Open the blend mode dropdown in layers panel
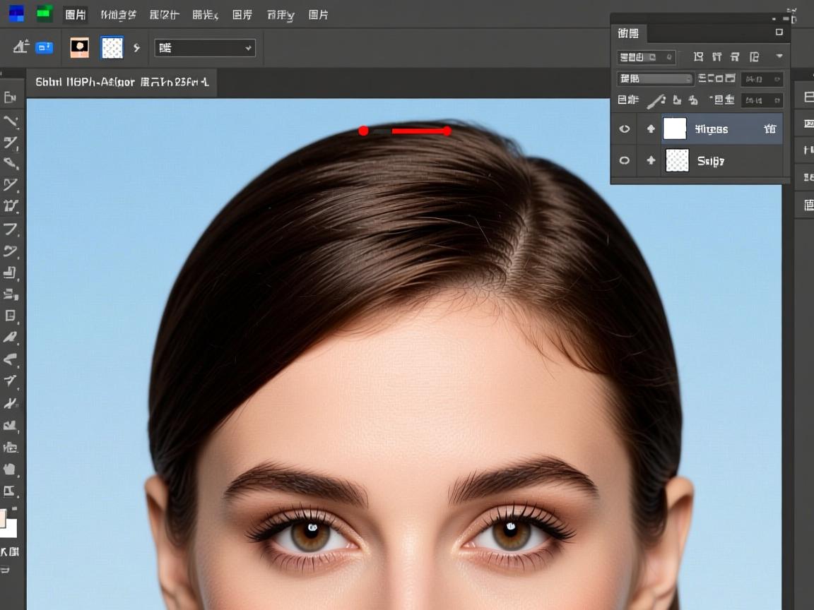This screenshot has width=814, height=610. click(655, 78)
